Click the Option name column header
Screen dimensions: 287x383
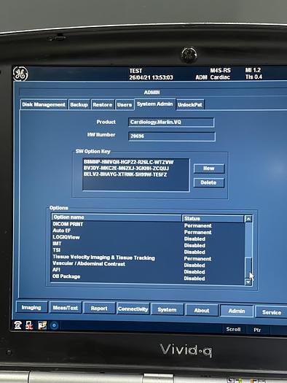pyautogui.click(x=117, y=217)
